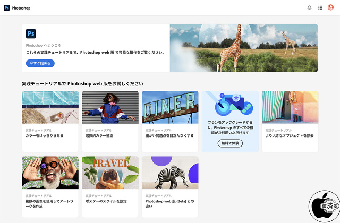Open the dancing woman tutorial thumbnail
This screenshot has width=340, height=223.
click(x=110, y=107)
